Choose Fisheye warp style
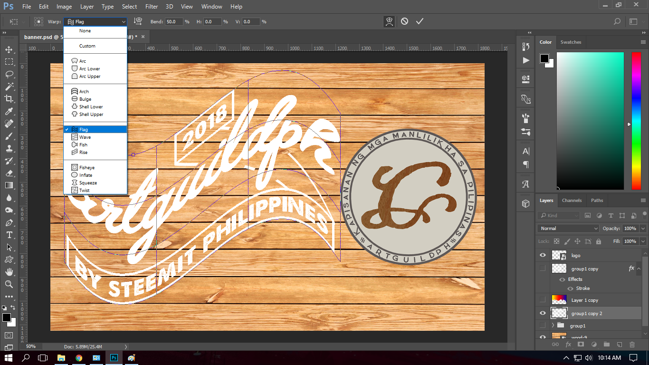The image size is (649, 365). [x=95, y=168]
